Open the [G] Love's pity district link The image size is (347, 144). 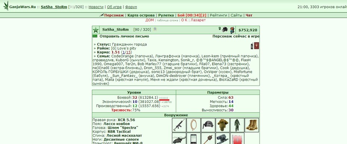(x=124, y=48)
